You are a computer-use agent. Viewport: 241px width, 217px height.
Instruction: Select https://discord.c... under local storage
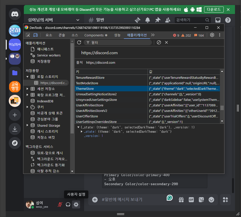click(x=54, y=83)
